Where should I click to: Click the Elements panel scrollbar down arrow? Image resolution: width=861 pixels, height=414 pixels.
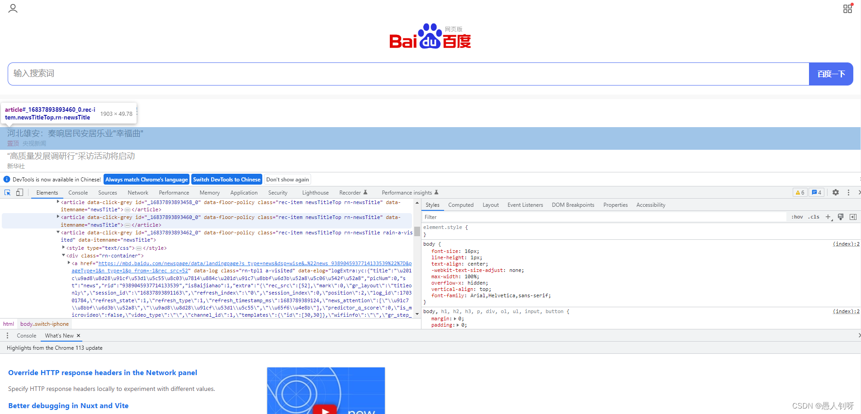(417, 314)
